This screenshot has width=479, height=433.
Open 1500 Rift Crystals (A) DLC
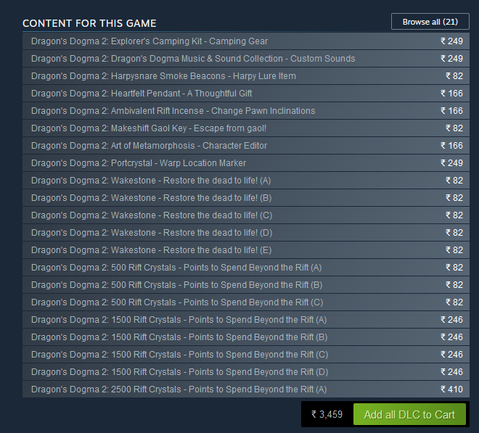(x=179, y=320)
